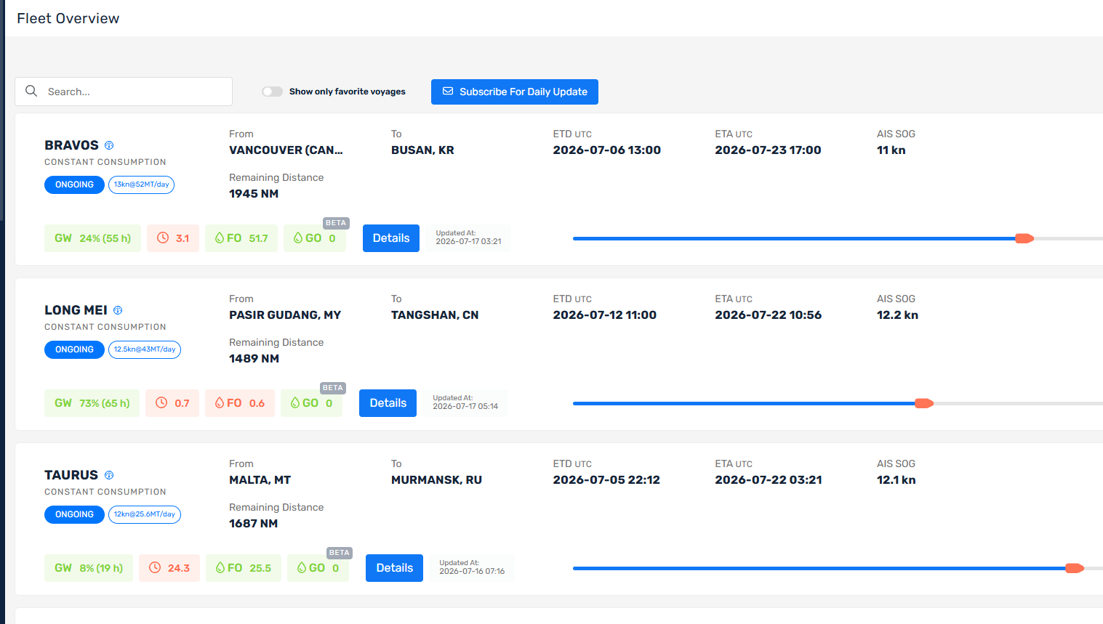Focus the Search input field
Image resolution: width=1103 pixels, height=624 pixels.
pos(124,92)
